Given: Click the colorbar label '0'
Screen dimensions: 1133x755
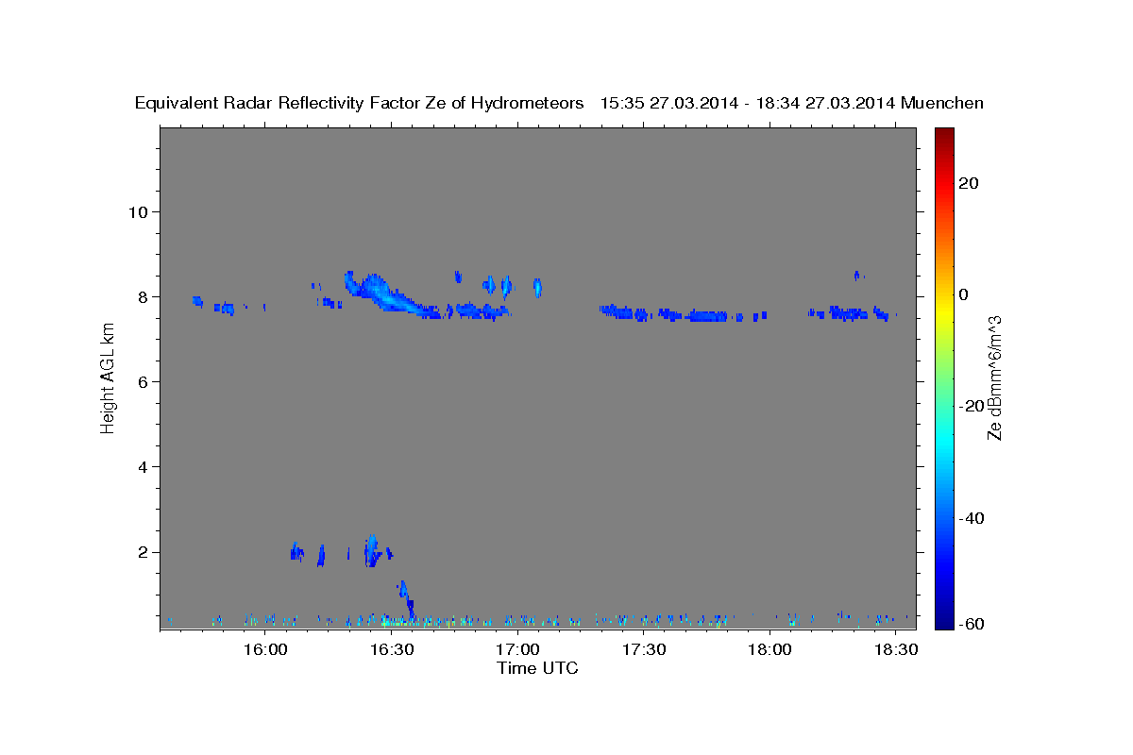Looking at the screenshot, I should (963, 294).
